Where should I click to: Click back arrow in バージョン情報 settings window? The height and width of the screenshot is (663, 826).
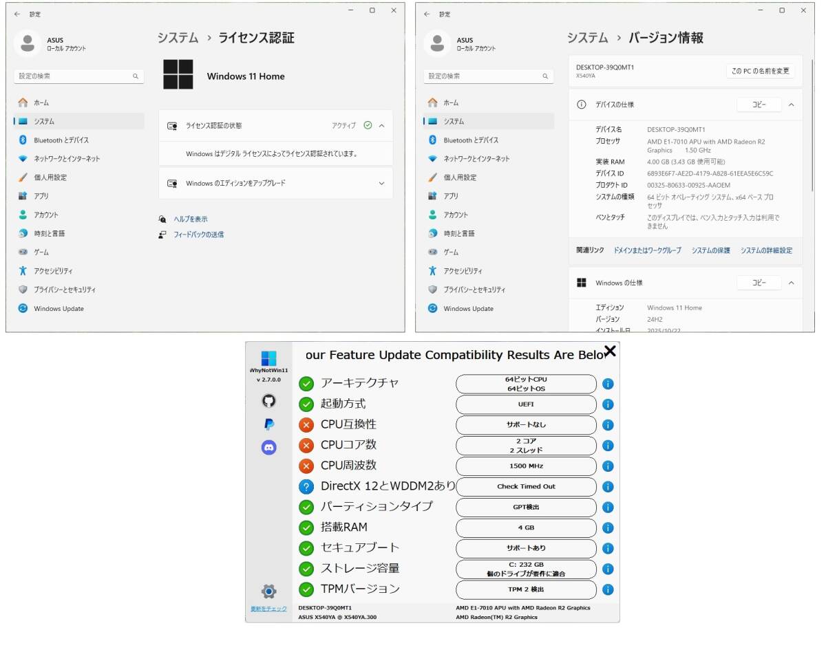[x=427, y=14]
